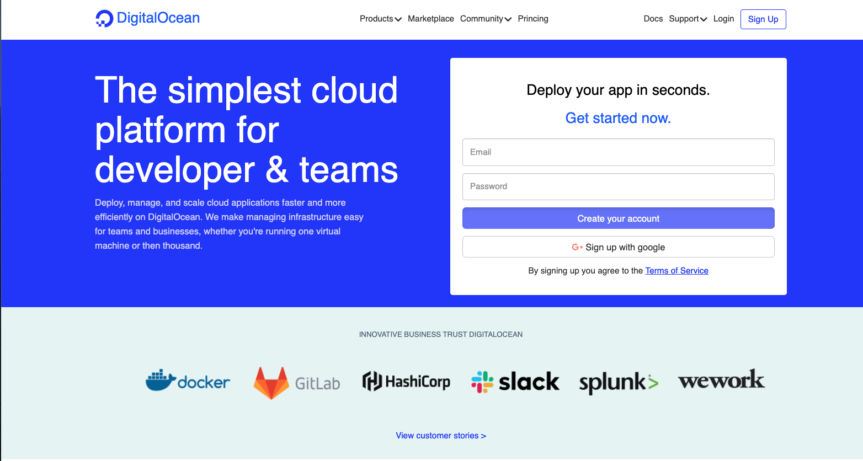This screenshot has width=863, height=461.
Task: Click 'The simplest cloud platform' headline
Action: 246,130
